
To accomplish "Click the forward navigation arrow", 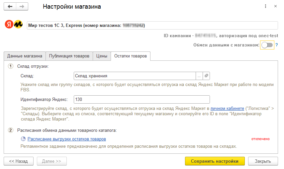I will click(x=22, y=7).
